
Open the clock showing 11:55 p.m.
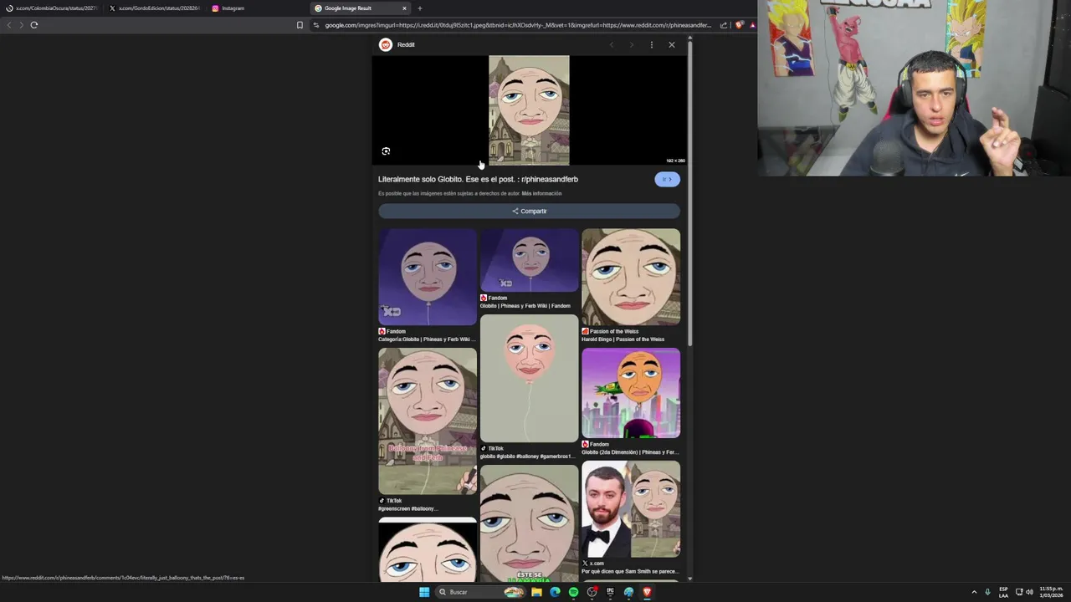1051,592
